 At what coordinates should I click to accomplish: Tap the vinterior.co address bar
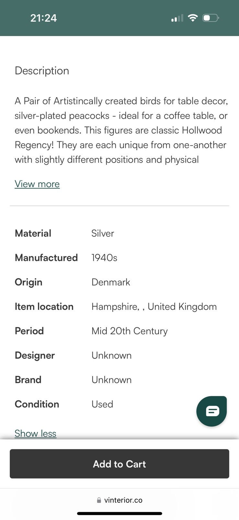(123, 500)
